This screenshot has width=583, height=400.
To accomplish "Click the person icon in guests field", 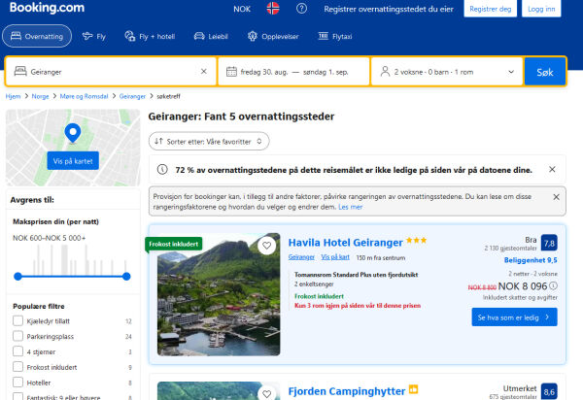I will [x=385, y=71].
